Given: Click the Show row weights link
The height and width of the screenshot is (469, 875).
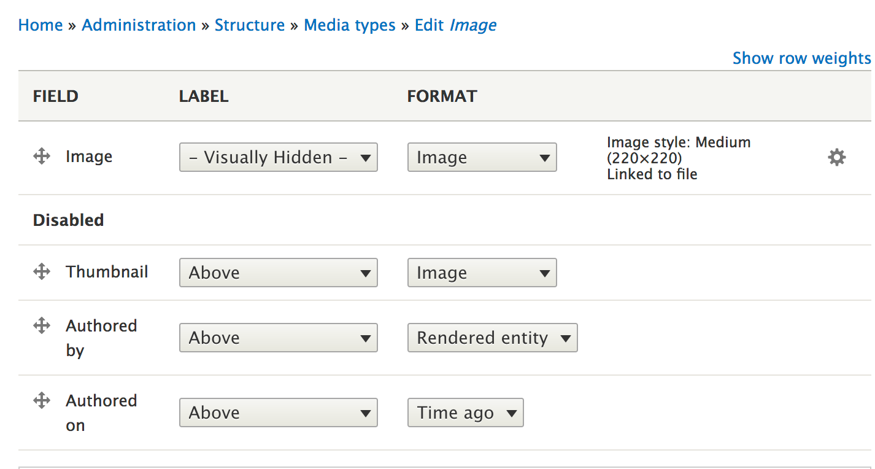Looking at the screenshot, I should [801, 58].
